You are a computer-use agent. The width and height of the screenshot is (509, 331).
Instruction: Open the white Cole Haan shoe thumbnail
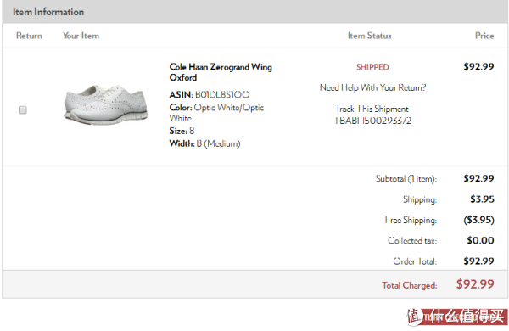(x=107, y=104)
